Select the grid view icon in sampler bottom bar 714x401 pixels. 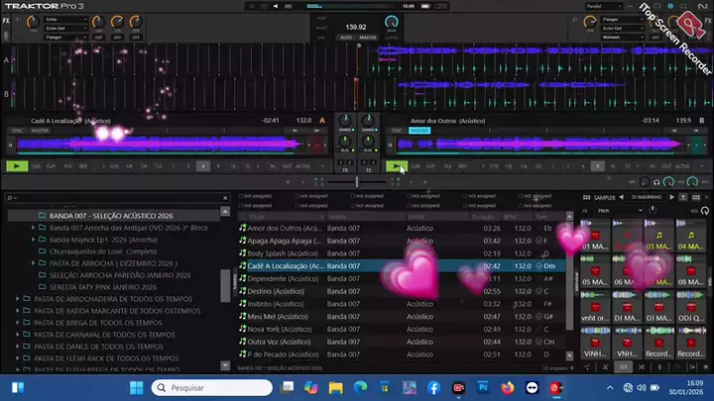point(623,367)
